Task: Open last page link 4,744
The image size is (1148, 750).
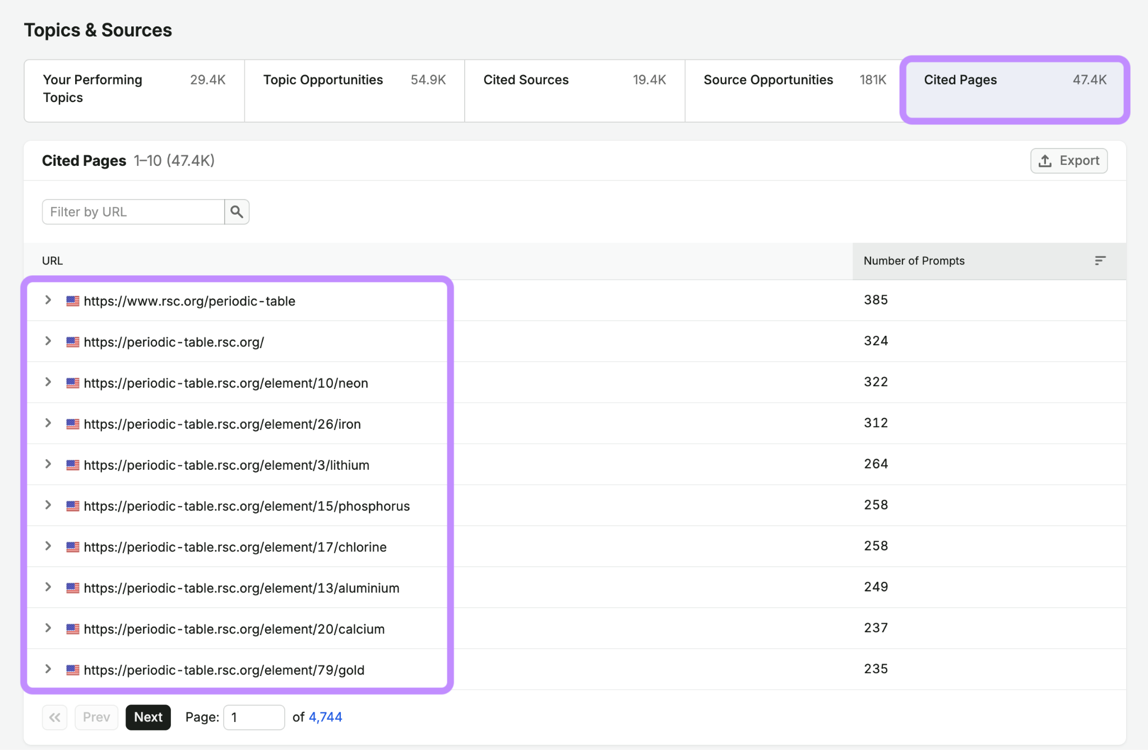Action: (x=325, y=717)
